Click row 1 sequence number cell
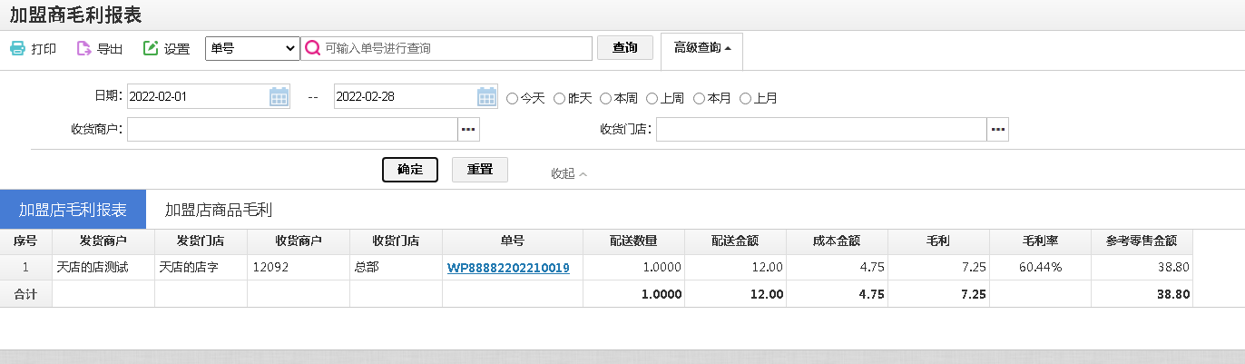This screenshot has height=364, width=1245. click(x=25, y=268)
